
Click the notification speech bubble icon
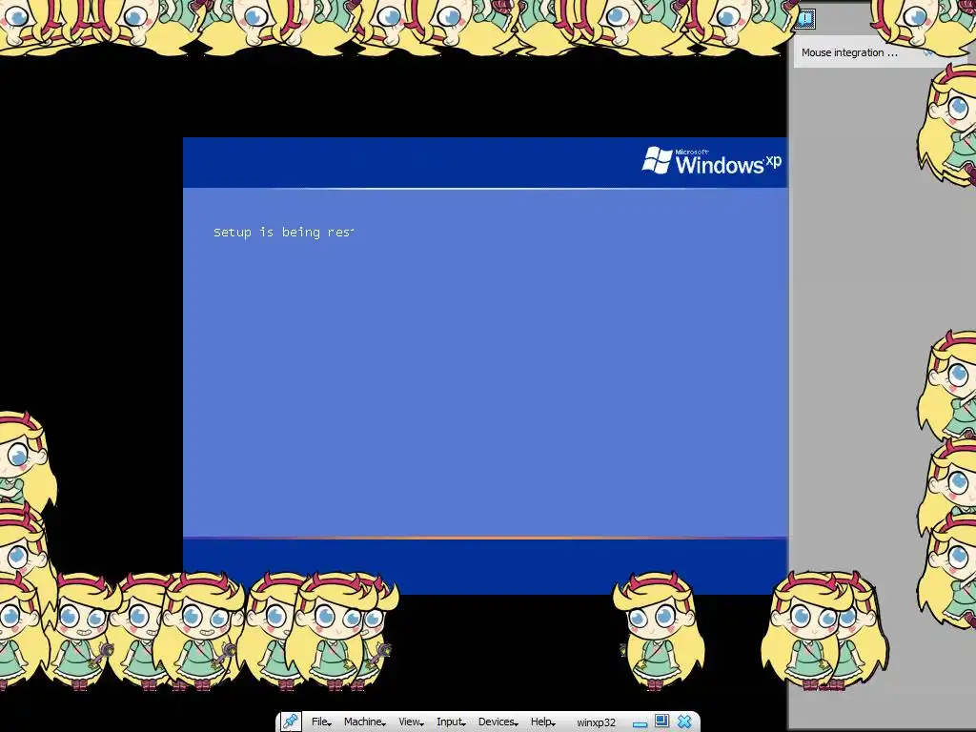tap(804, 18)
